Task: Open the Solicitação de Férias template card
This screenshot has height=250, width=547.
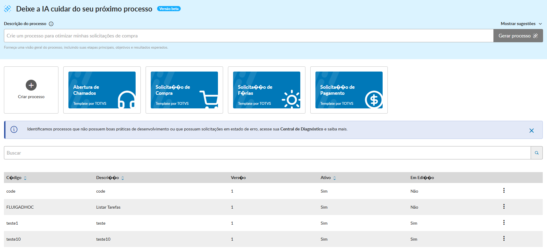Action: [x=267, y=90]
